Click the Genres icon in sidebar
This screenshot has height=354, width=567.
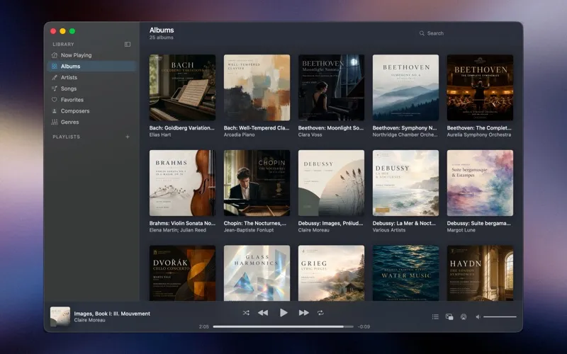coord(55,122)
